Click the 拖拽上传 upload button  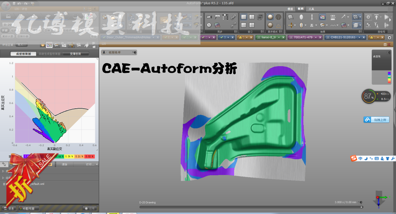point(376,120)
